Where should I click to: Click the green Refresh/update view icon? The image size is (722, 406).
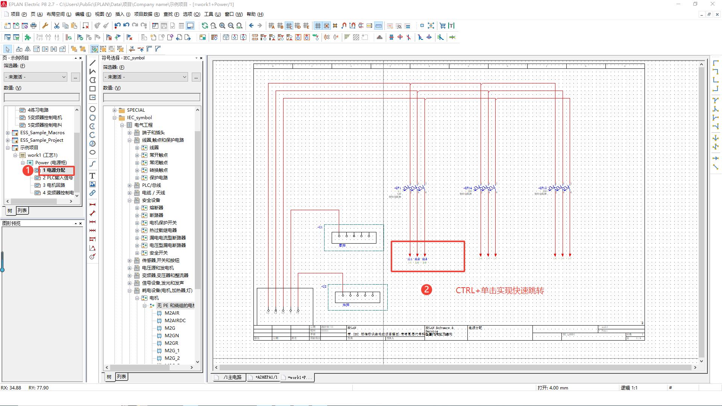pos(205,26)
